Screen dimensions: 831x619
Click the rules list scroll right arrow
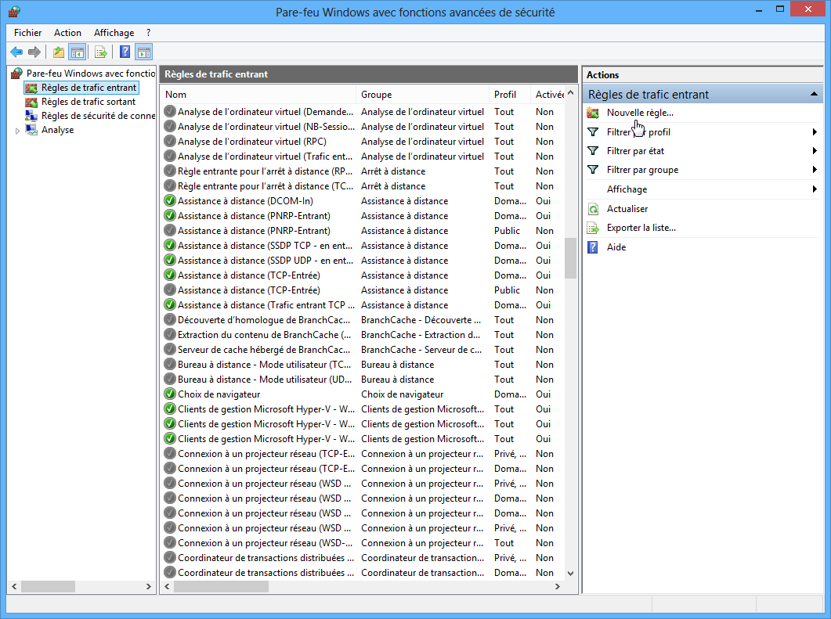point(558,586)
